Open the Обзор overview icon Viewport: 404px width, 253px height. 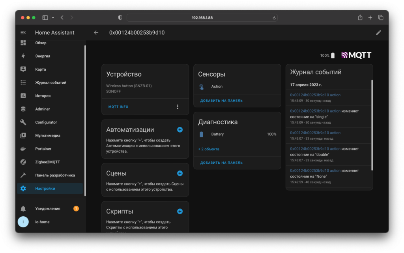(x=23, y=43)
